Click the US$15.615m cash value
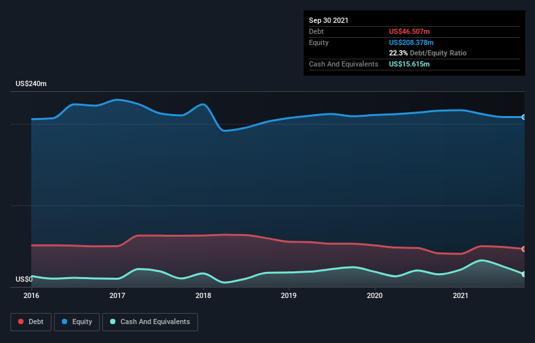Image resolution: width=535 pixels, height=343 pixels. [409, 64]
